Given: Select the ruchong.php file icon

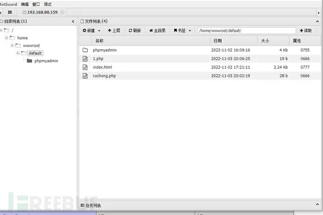Looking at the screenshot, I should pos(85,76).
